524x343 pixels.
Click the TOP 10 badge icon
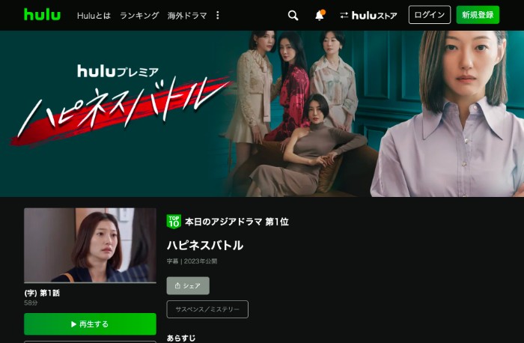pos(174,222)
